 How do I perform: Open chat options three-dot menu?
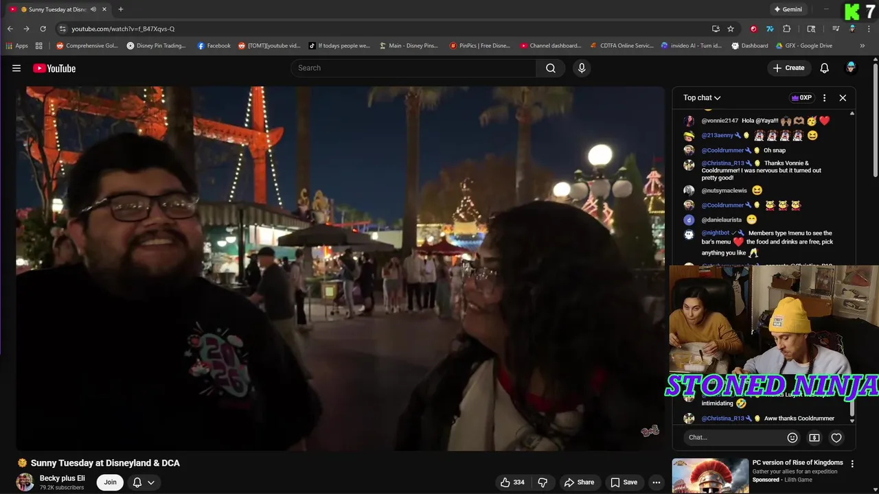(824, 97)
